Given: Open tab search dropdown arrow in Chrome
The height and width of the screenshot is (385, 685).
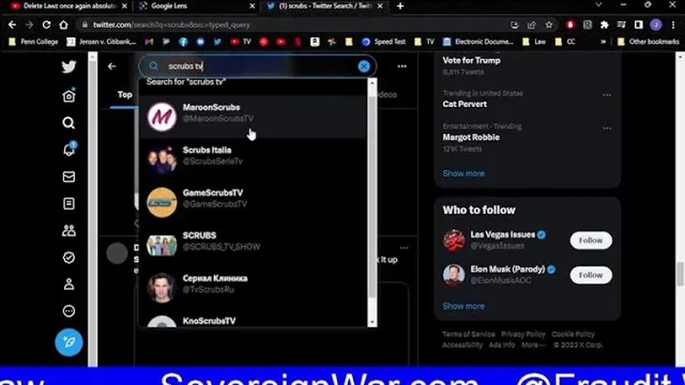Looking at the screenshot, I should 599,5.
